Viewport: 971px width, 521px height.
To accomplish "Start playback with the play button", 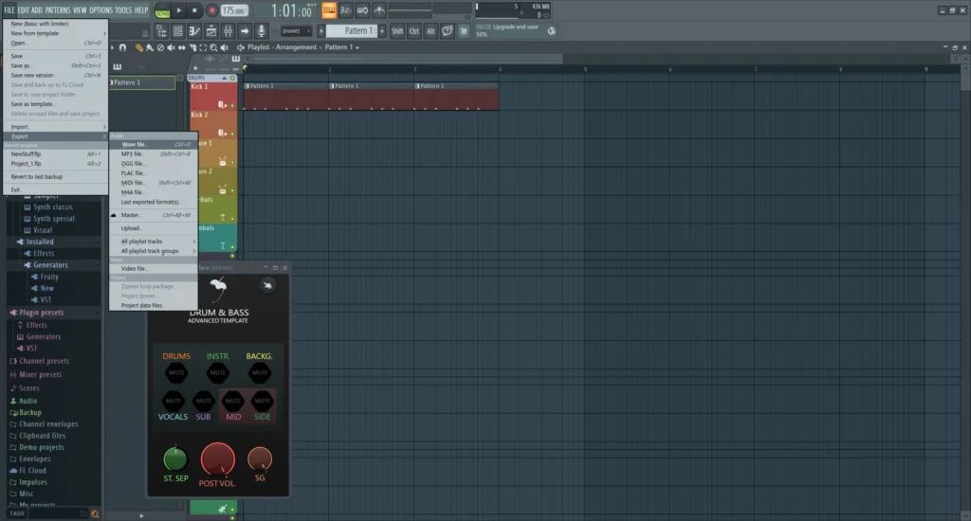I will point(179,10).
